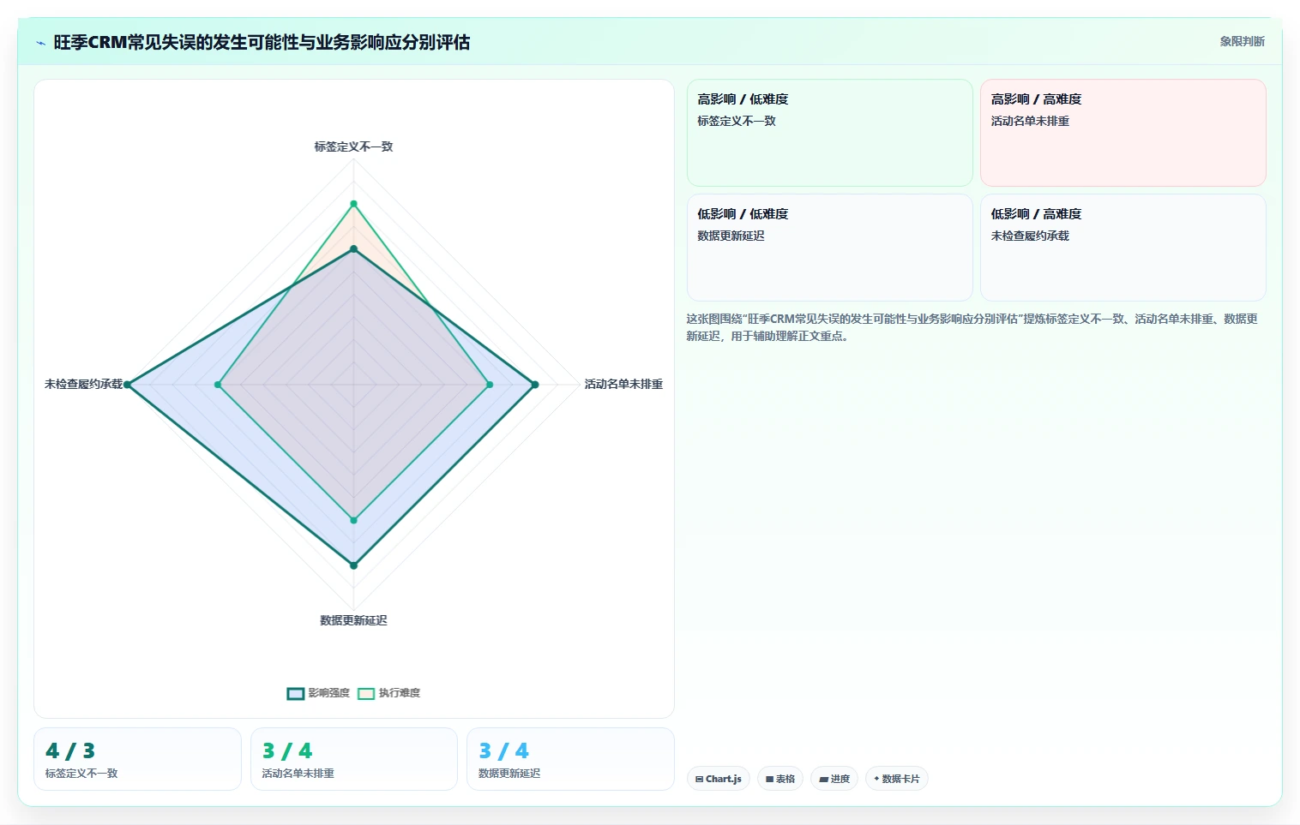Open the 3 / 4 数据更新延迟 stat card
Viewport: 1300px width, 825px height.
pyautogui.click(x=570, y=759)
